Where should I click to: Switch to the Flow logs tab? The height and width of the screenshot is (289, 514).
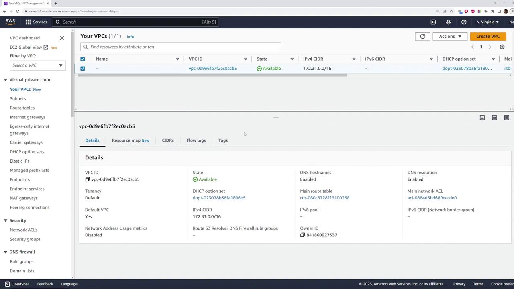click(x=196, y=140)
